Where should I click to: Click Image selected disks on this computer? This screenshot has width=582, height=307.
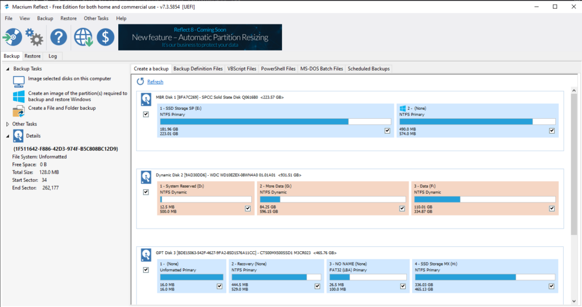coord(69,79)
